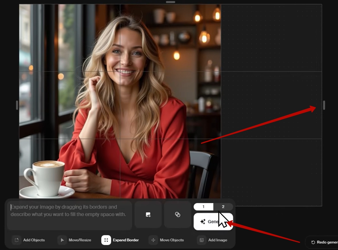The image size is (338, 250).
Task: Click the right border expand handle
Action: point(324,105)
